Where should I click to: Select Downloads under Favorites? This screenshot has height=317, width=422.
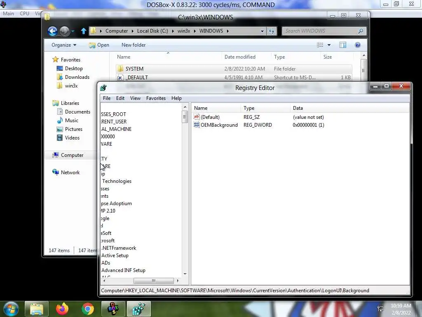click(73, 77)
